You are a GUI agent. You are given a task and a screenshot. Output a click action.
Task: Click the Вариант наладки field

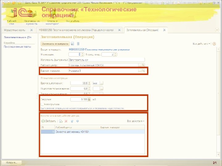click(103, 71)
